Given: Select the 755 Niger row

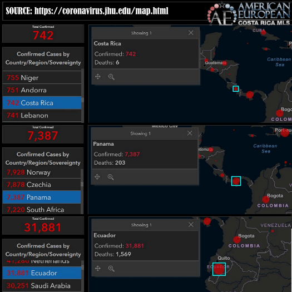Looking at the screenshot, I should coord(42,77).
